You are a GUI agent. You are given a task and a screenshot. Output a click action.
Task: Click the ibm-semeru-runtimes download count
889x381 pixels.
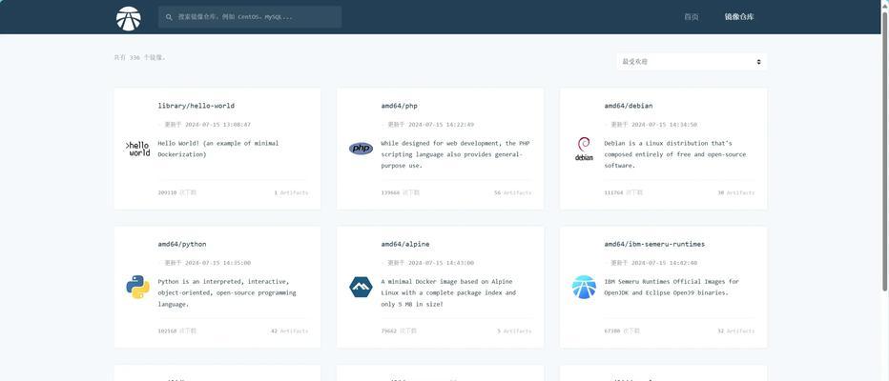622,331
